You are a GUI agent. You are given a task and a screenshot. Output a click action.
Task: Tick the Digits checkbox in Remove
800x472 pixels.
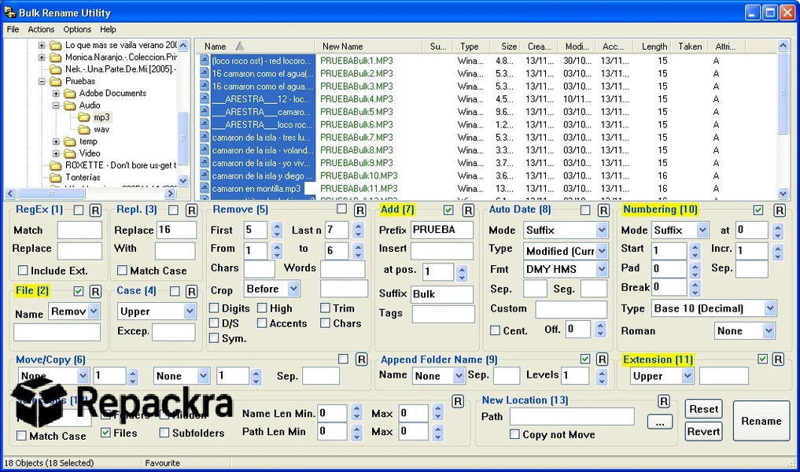214,308
